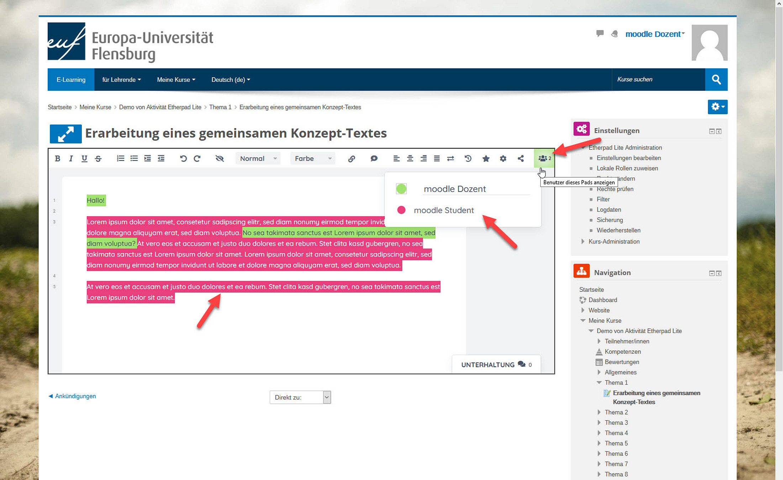Clear authorship colors with crossed-eye icon
Screen dimensions: 783x480
(220, 159)
